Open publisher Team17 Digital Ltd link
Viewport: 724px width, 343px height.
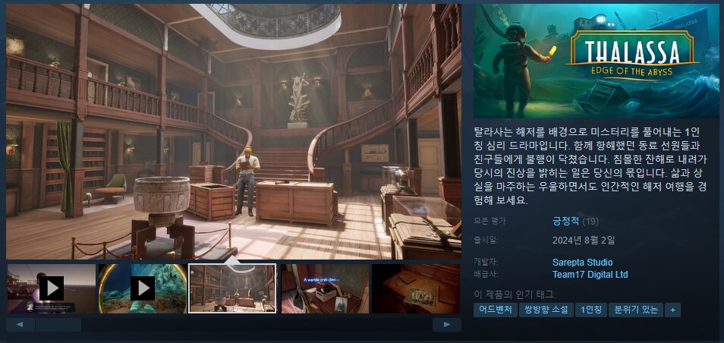590,274
